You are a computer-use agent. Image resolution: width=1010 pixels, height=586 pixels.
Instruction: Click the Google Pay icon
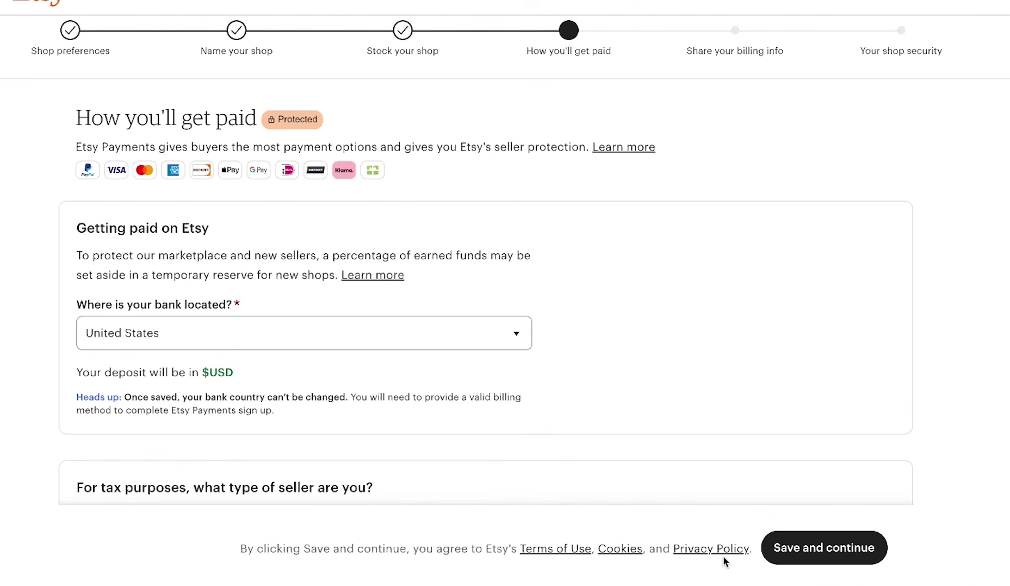coord(258,170)
